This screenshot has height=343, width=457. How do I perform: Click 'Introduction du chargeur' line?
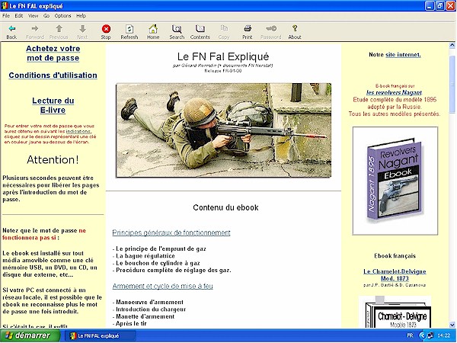click(x=149, y=309)
